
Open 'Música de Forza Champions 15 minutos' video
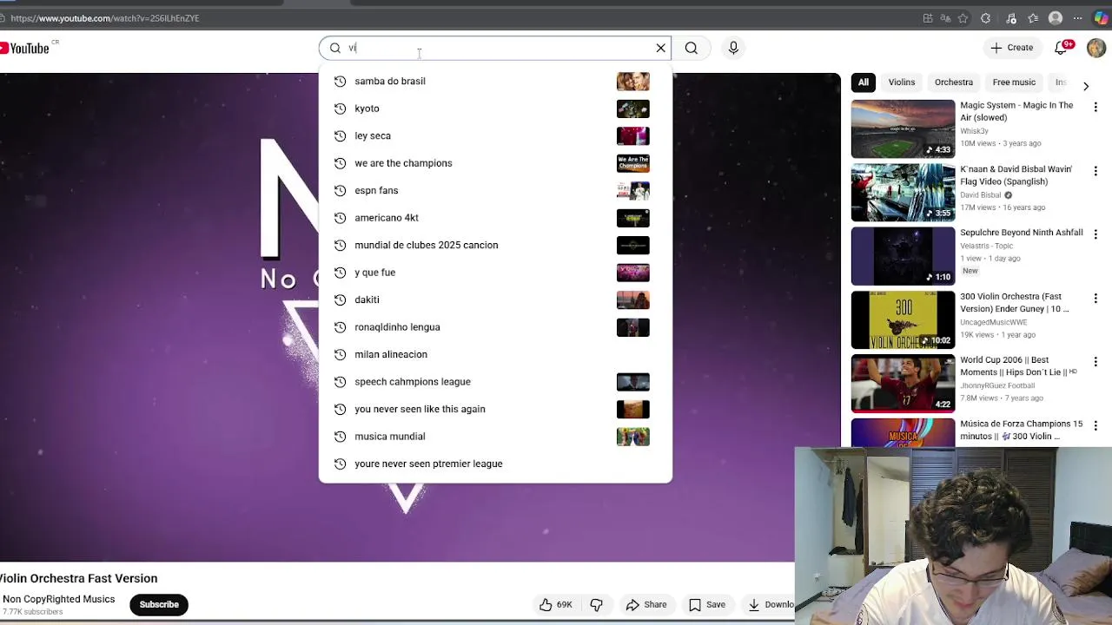click(1022, 430)
